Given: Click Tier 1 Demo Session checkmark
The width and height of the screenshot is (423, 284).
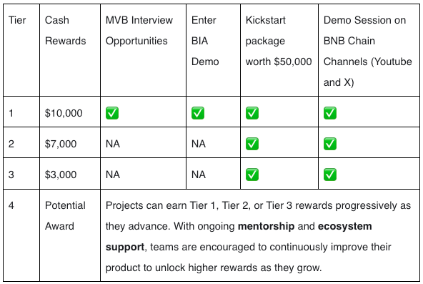Looking at the screenshot, I should tap(330, 113).
